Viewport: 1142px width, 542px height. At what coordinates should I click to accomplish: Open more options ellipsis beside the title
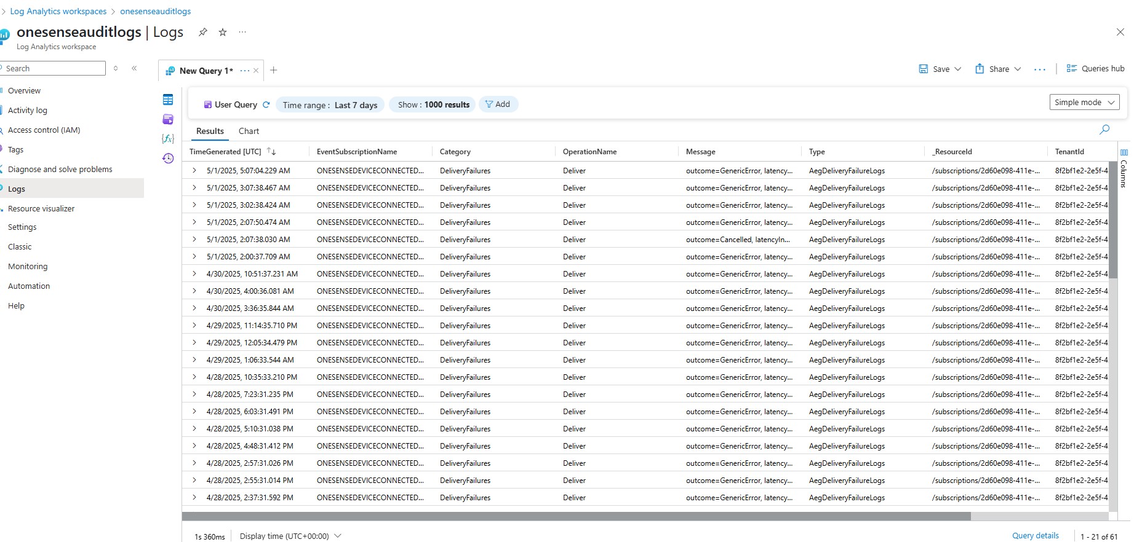click(242, 32)
